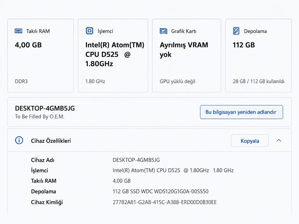
Task: Click To Be Filled By O.E.M. text
Action: (x=40, y=116)
